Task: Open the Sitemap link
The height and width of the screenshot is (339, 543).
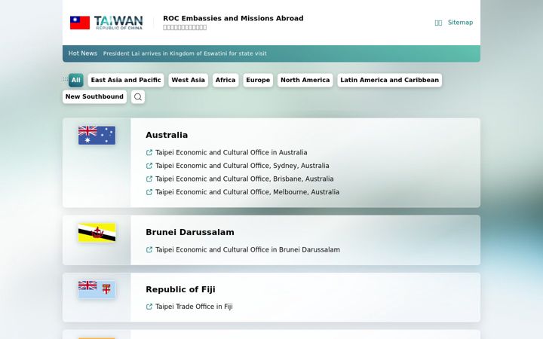Action: coord(460,23)
